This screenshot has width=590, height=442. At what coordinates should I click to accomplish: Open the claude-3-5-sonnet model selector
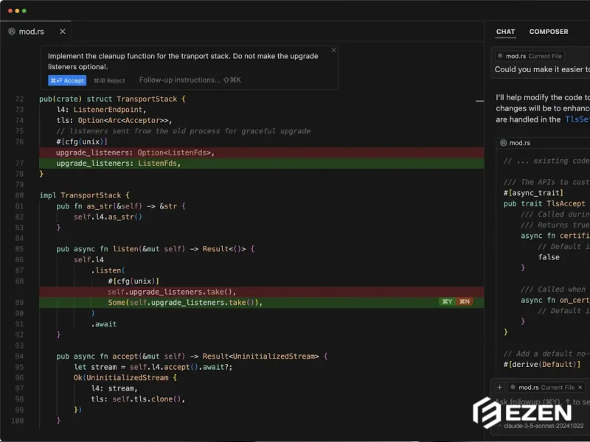(542, 425)
